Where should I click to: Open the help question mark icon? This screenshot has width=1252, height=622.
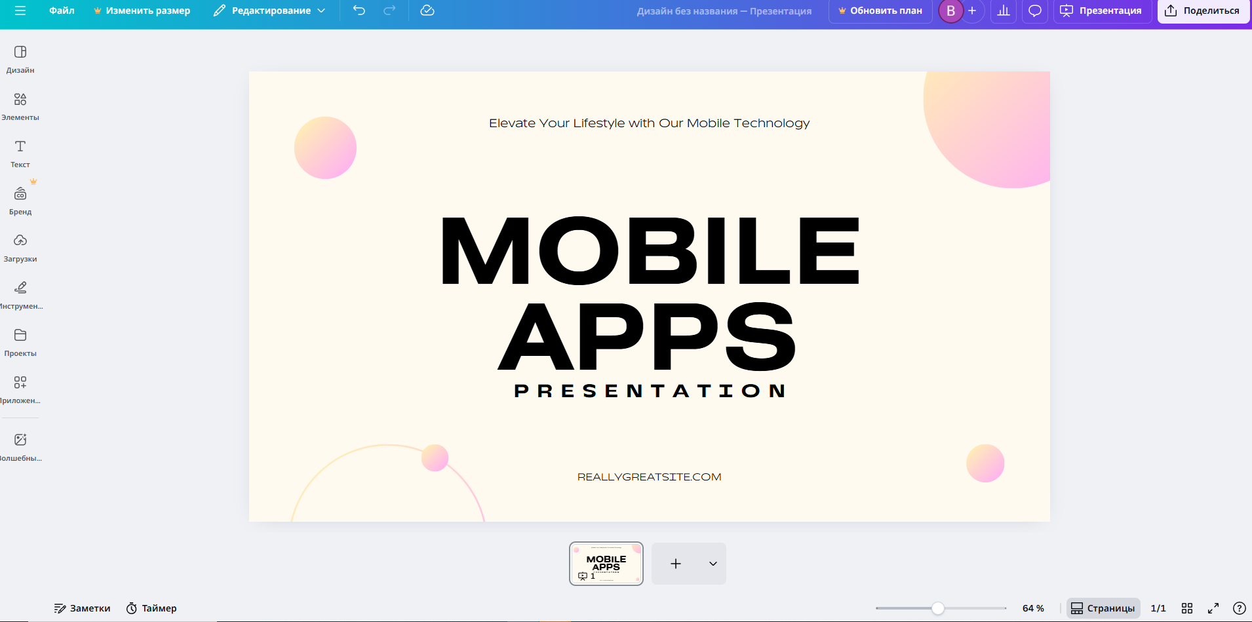1239,608
